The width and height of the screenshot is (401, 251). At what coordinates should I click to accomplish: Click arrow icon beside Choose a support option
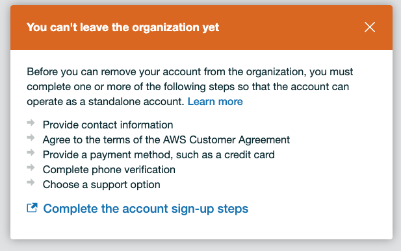31,182
